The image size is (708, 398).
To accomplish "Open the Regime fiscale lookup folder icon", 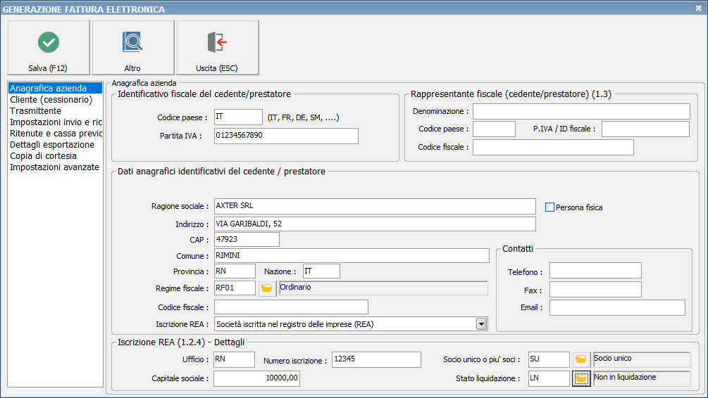I will pos(267,288).
